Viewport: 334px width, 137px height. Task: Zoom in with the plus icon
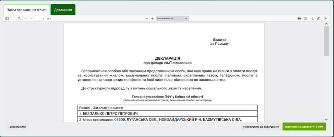tap(153, 19)
